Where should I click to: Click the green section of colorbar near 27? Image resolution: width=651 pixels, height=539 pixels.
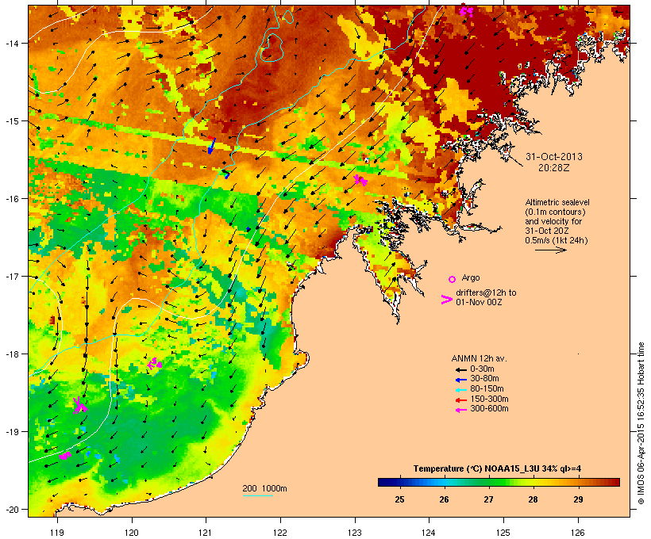click(x=489, y=482)
